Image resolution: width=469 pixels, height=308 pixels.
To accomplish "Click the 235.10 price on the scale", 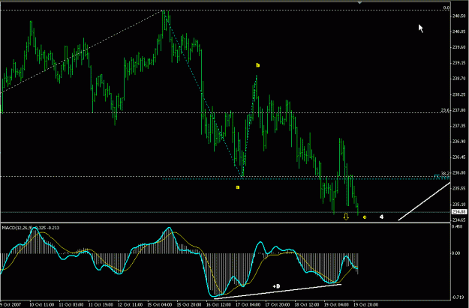I will click(x=460, y=205).
